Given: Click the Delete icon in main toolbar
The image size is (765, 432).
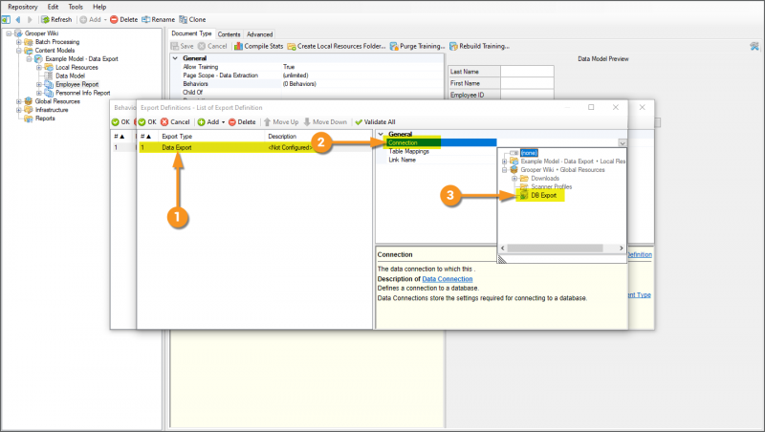Looking at the screenshot, I should [124, 19].
